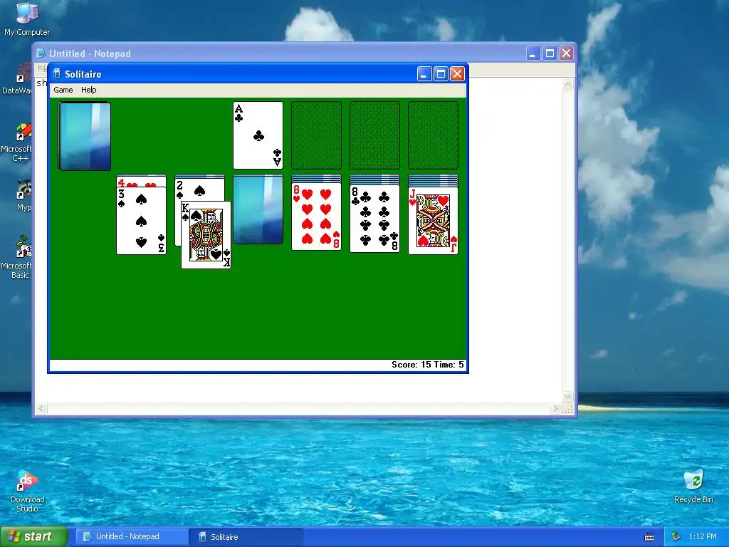The width and height of the screenshot is (729, 547).
Task: Select the 3 of Spades card
Action: tap(142, 221)
